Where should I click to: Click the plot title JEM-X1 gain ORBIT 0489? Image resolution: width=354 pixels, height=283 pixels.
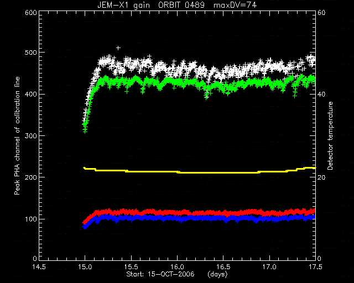(151, 5)
